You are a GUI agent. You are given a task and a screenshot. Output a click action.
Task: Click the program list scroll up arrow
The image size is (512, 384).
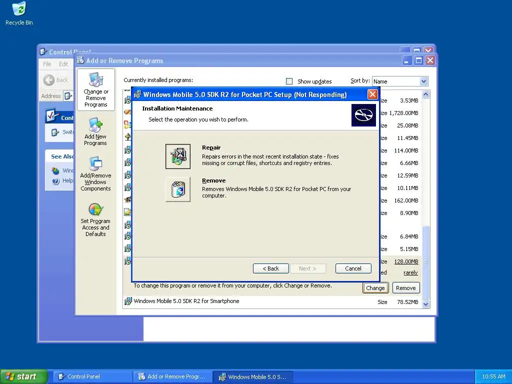[x=425, y=94]
